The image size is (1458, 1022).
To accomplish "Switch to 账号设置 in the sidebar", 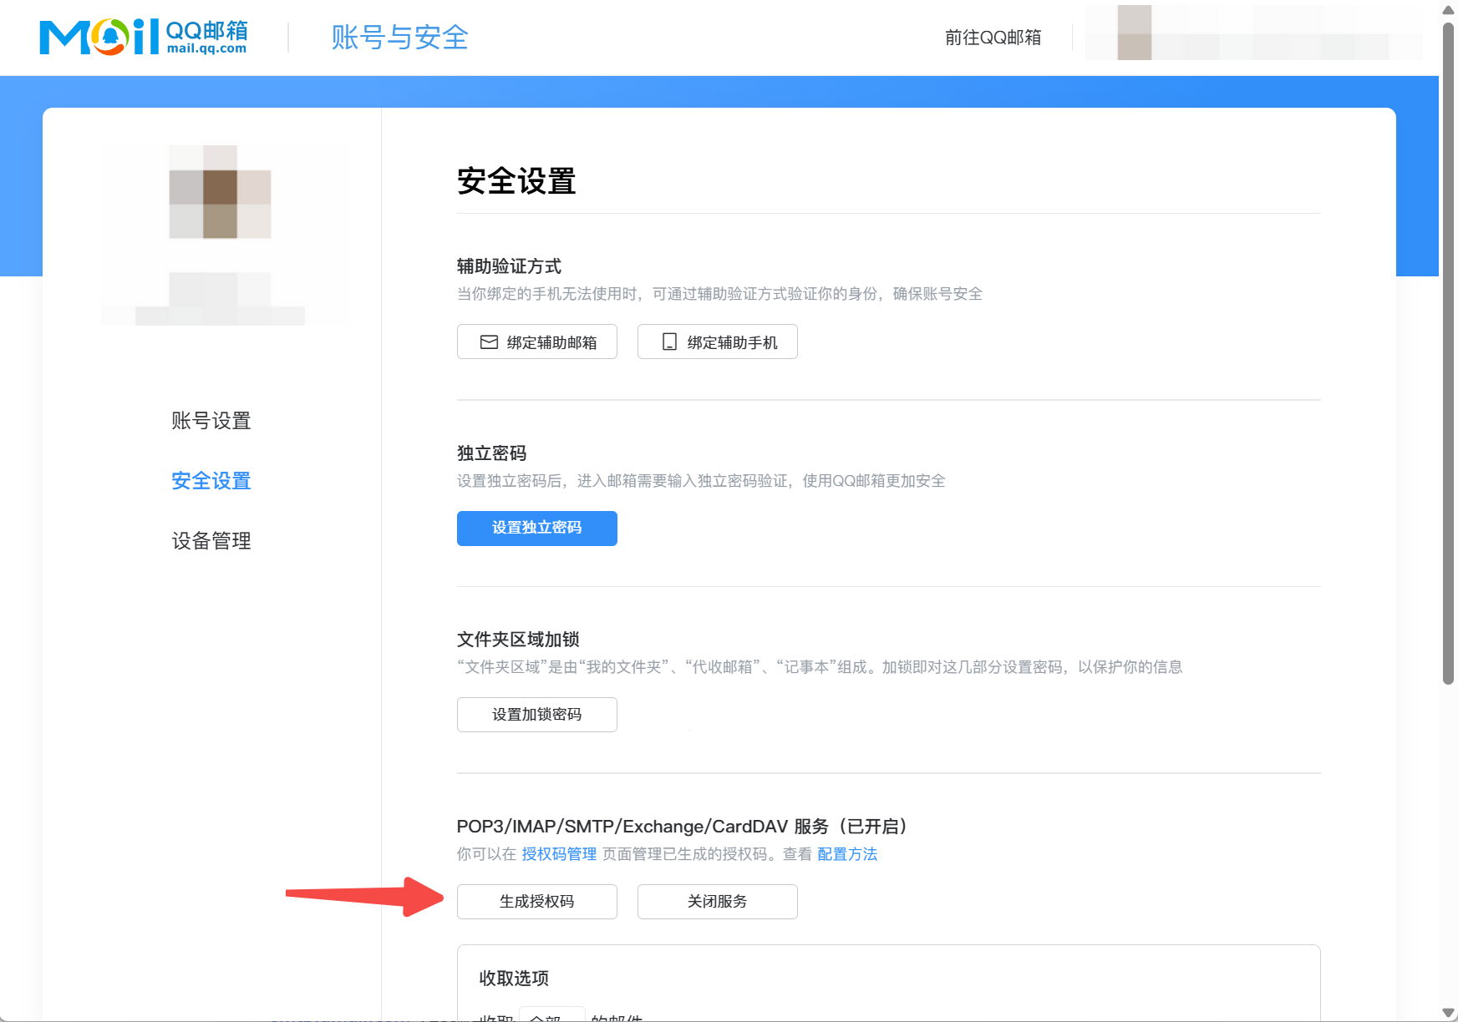I will click(x=211, y=421).
